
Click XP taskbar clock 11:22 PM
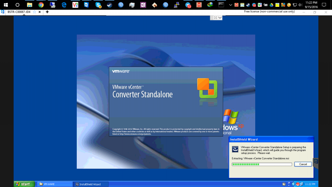[x=310, y=184]
